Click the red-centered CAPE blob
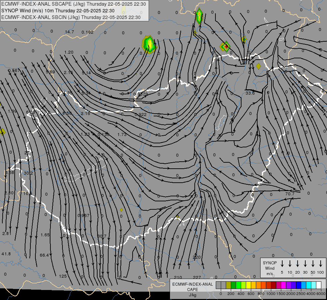327x300 pixels. [225, 46]
